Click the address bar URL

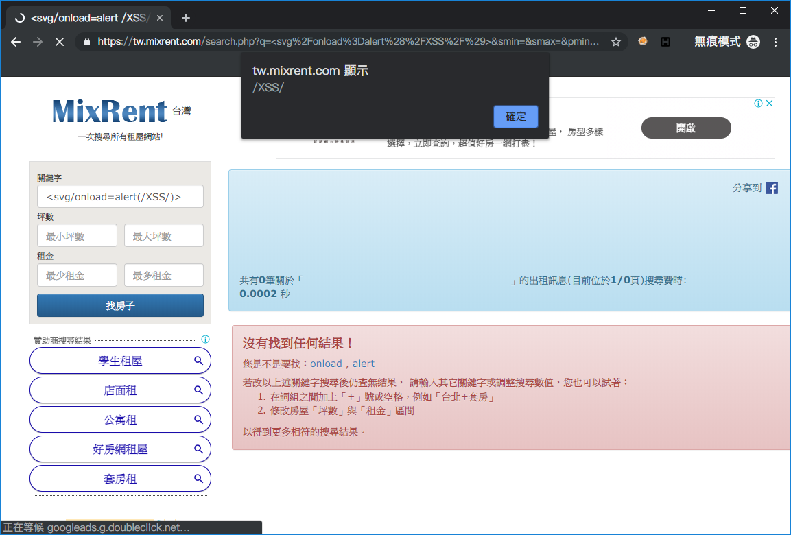[348, 42]
